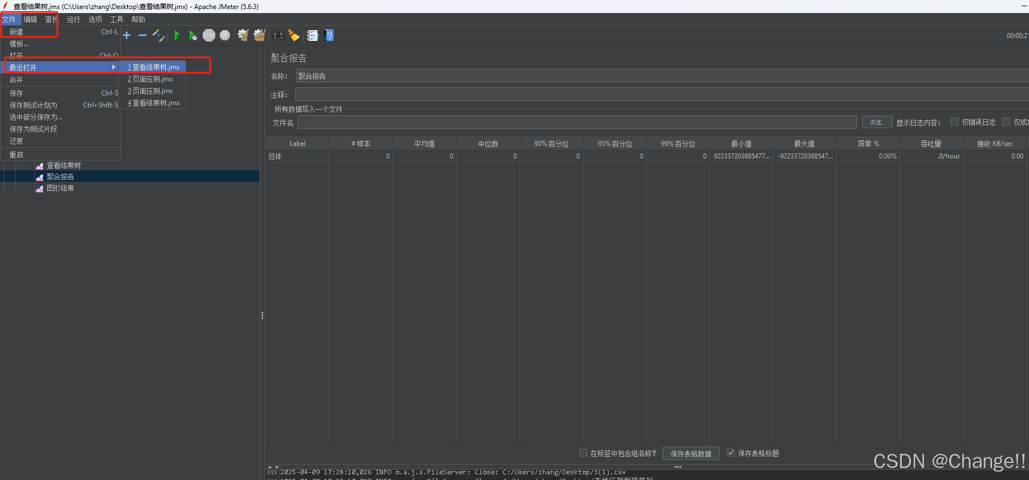
Task: Open recent file 4 查看结果树.jmx
Action: (x=153, y=103)
